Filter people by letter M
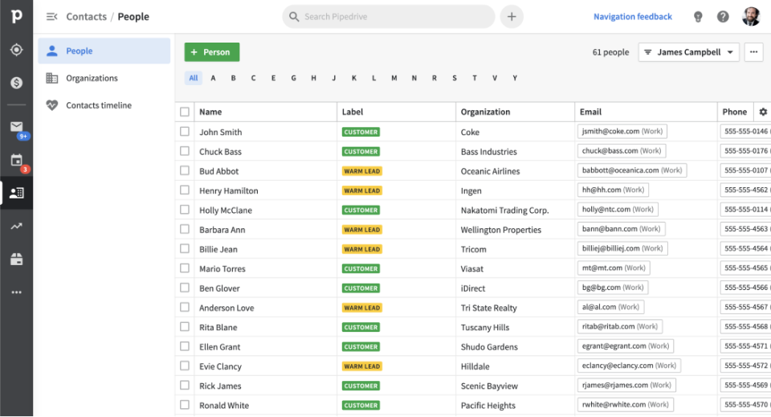 click(x=394, y=78)
